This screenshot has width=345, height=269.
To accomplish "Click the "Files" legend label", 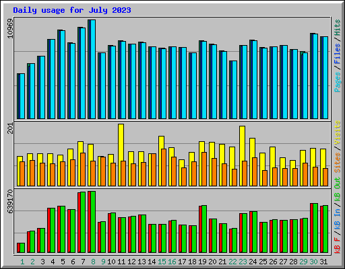I will pos(337,54).
